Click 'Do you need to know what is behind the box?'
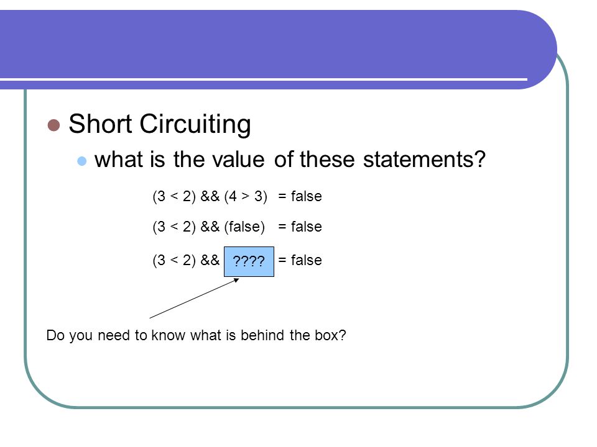 click(x=196, y=336)
